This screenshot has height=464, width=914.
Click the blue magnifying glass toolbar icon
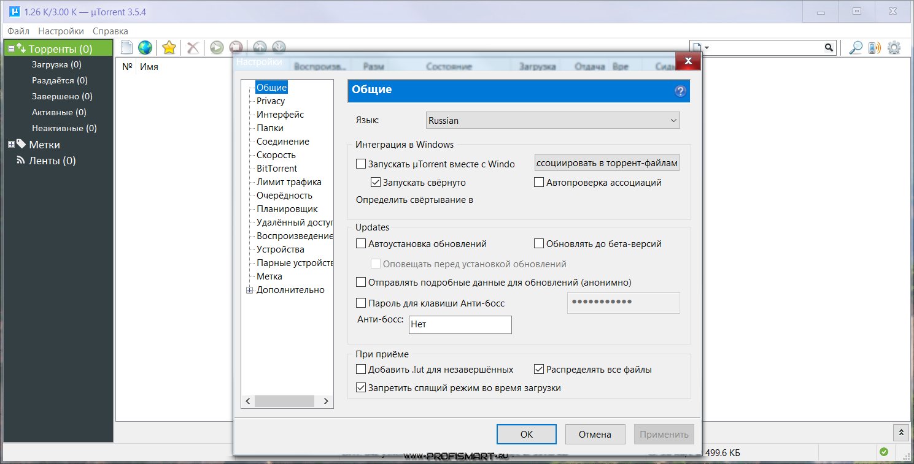point(856,47)
